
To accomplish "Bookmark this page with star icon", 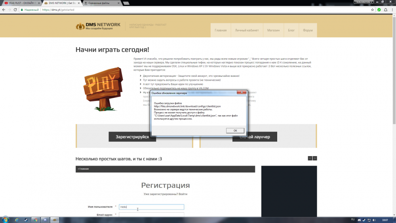I will pyautogui.click(x=373, y=10).
